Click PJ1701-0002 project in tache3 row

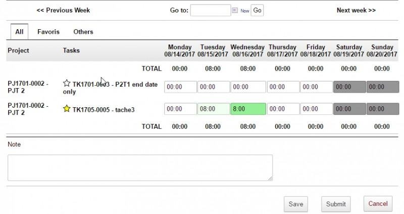28,109
